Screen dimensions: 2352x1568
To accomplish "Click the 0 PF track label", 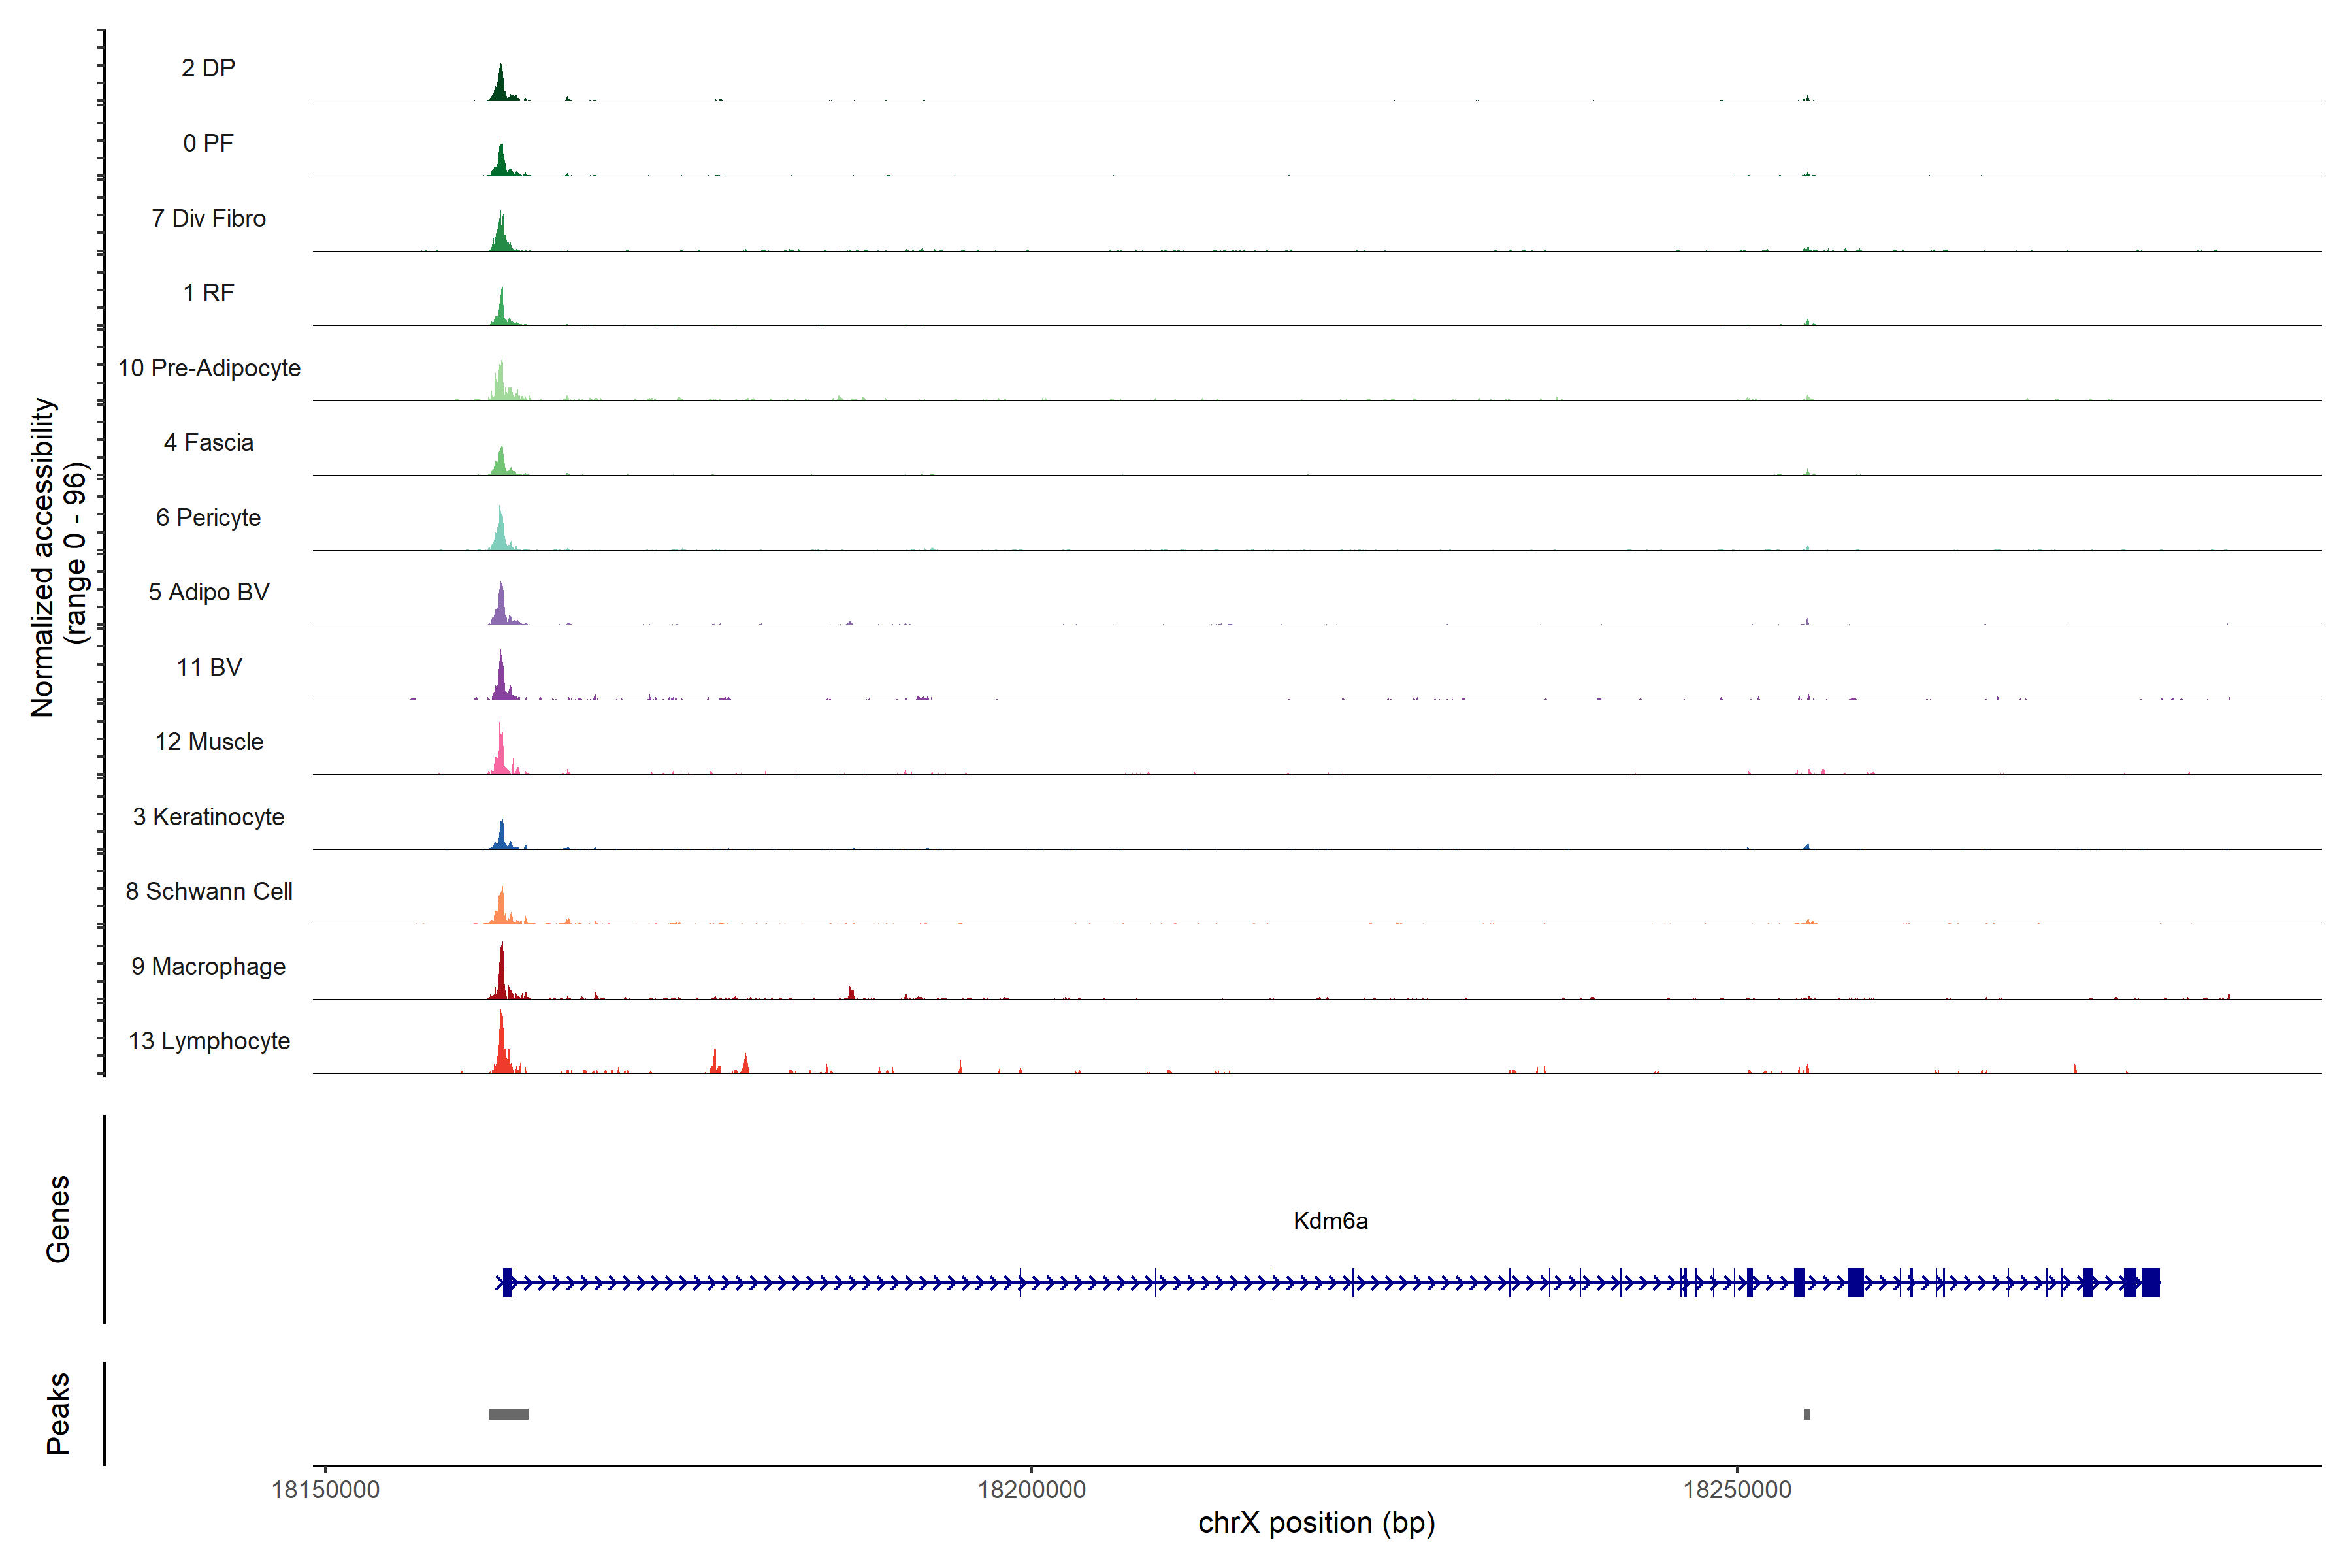I will coord(208,143).
